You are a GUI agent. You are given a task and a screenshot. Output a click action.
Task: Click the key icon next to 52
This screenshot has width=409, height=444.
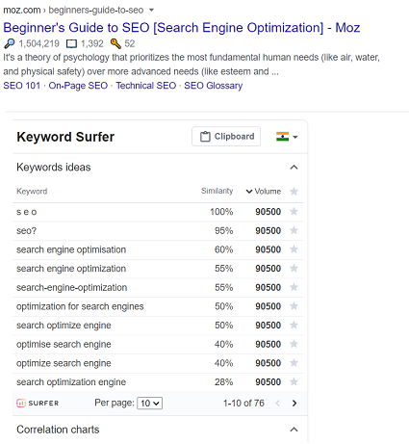[x=115, y=43]
